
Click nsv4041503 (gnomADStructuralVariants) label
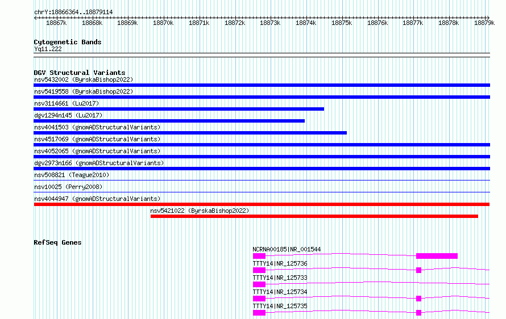(97, 127)
